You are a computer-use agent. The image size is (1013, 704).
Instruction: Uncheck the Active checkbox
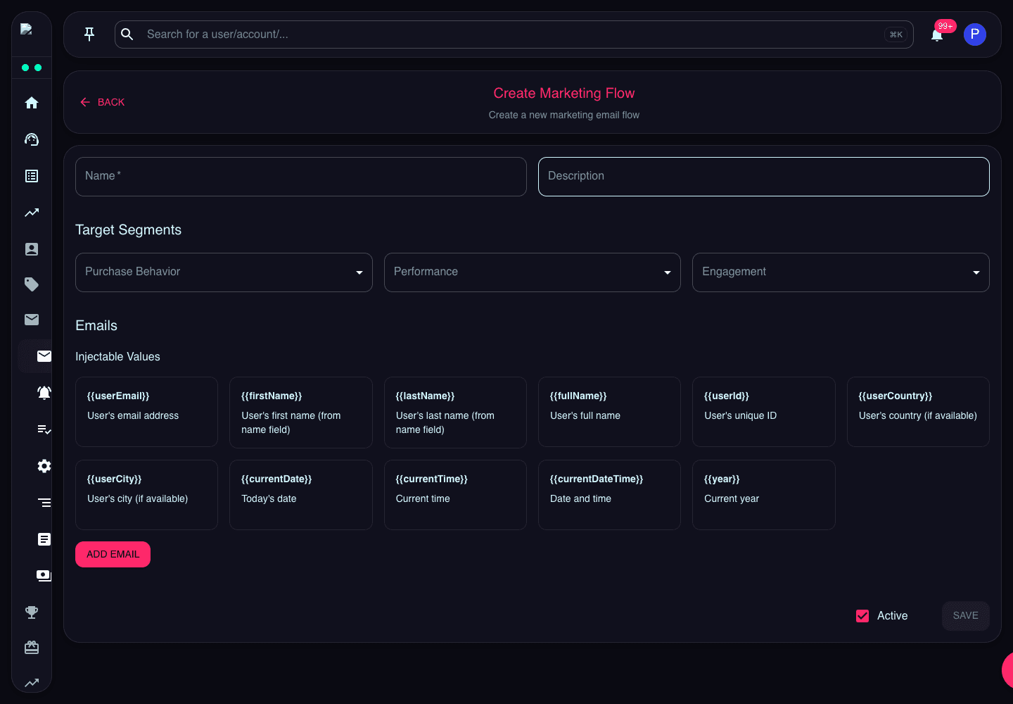point(862,616)
